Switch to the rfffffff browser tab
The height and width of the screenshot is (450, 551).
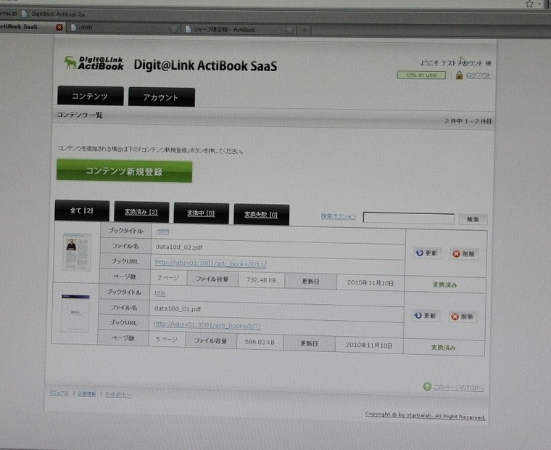(123, 28)
